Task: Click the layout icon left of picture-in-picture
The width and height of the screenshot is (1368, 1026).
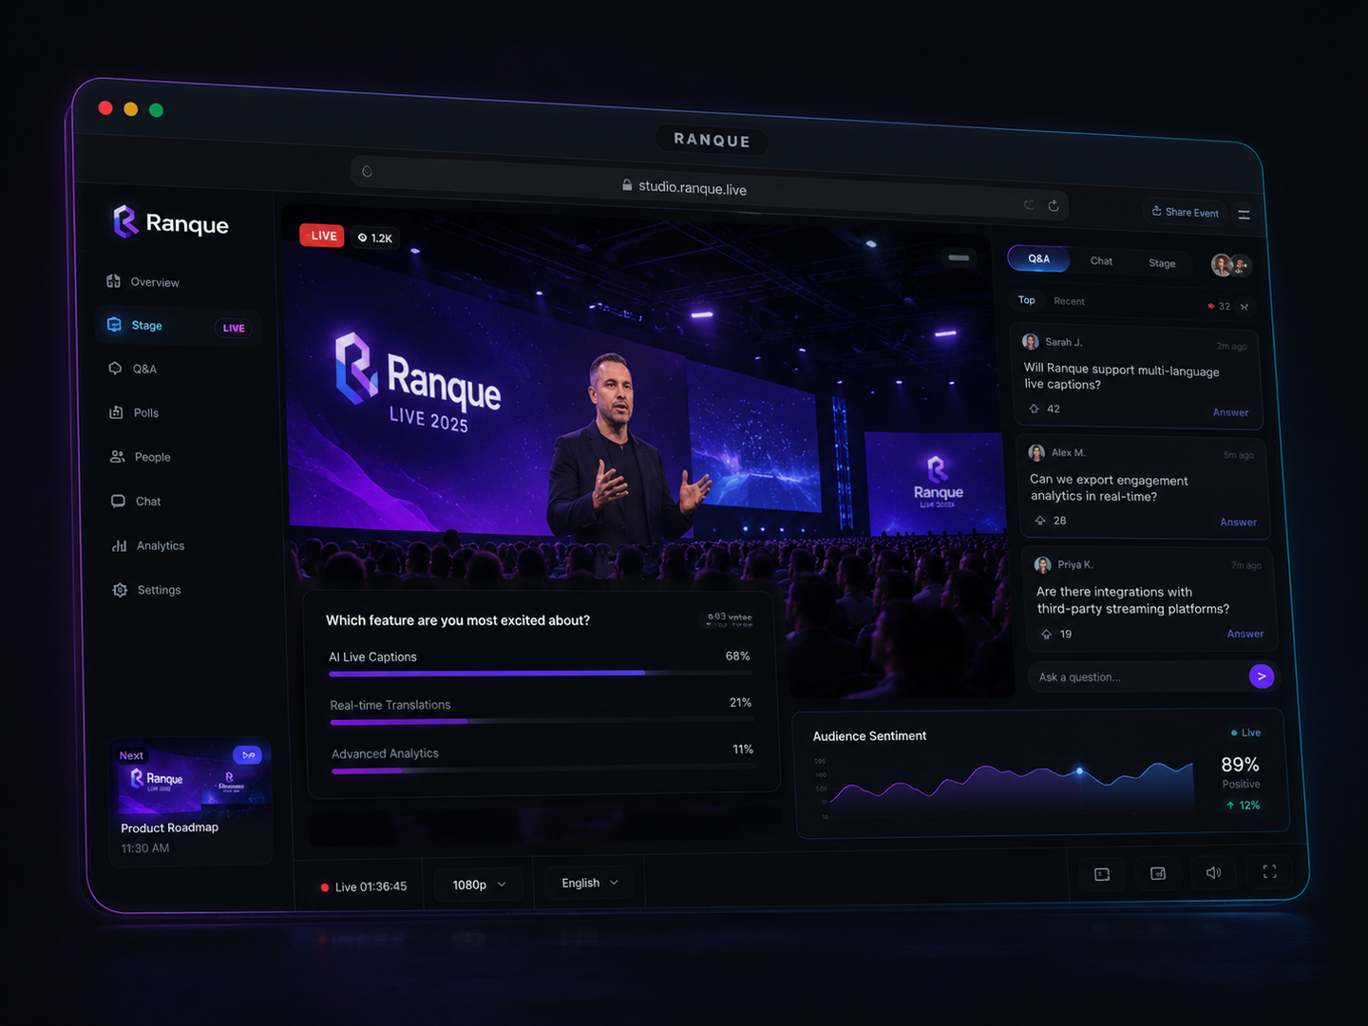Action: pyautogui.click(x=1102, y=874)
